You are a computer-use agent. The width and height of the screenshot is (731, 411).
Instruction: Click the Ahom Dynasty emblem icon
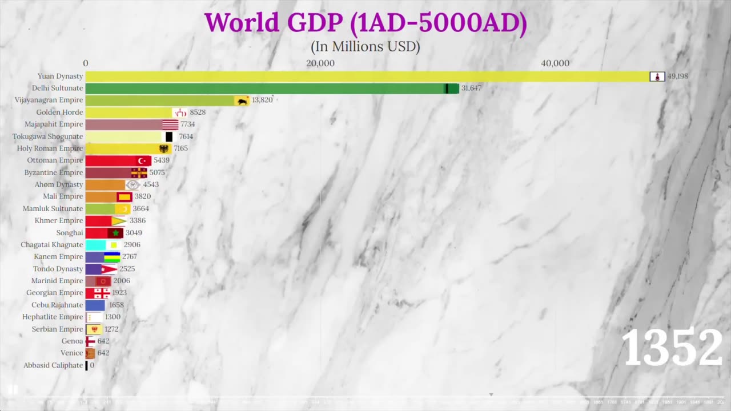(133, 185)
